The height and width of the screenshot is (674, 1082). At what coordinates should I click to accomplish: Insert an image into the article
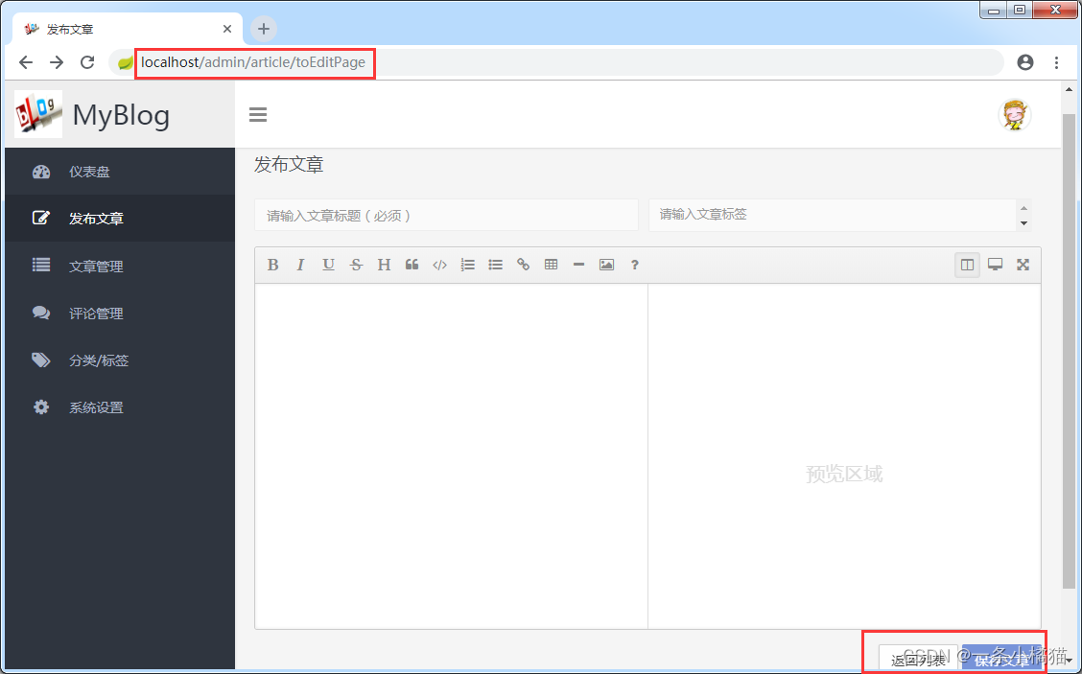pyautogui.click(x=606, y=265)
